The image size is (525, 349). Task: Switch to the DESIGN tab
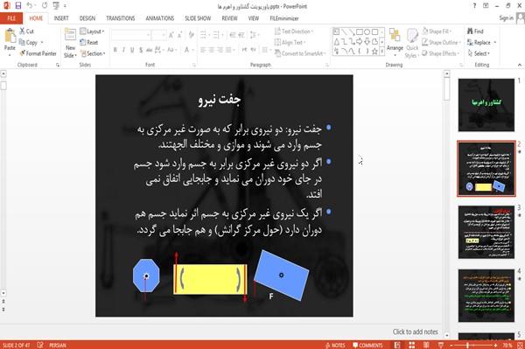click(87, 18)
